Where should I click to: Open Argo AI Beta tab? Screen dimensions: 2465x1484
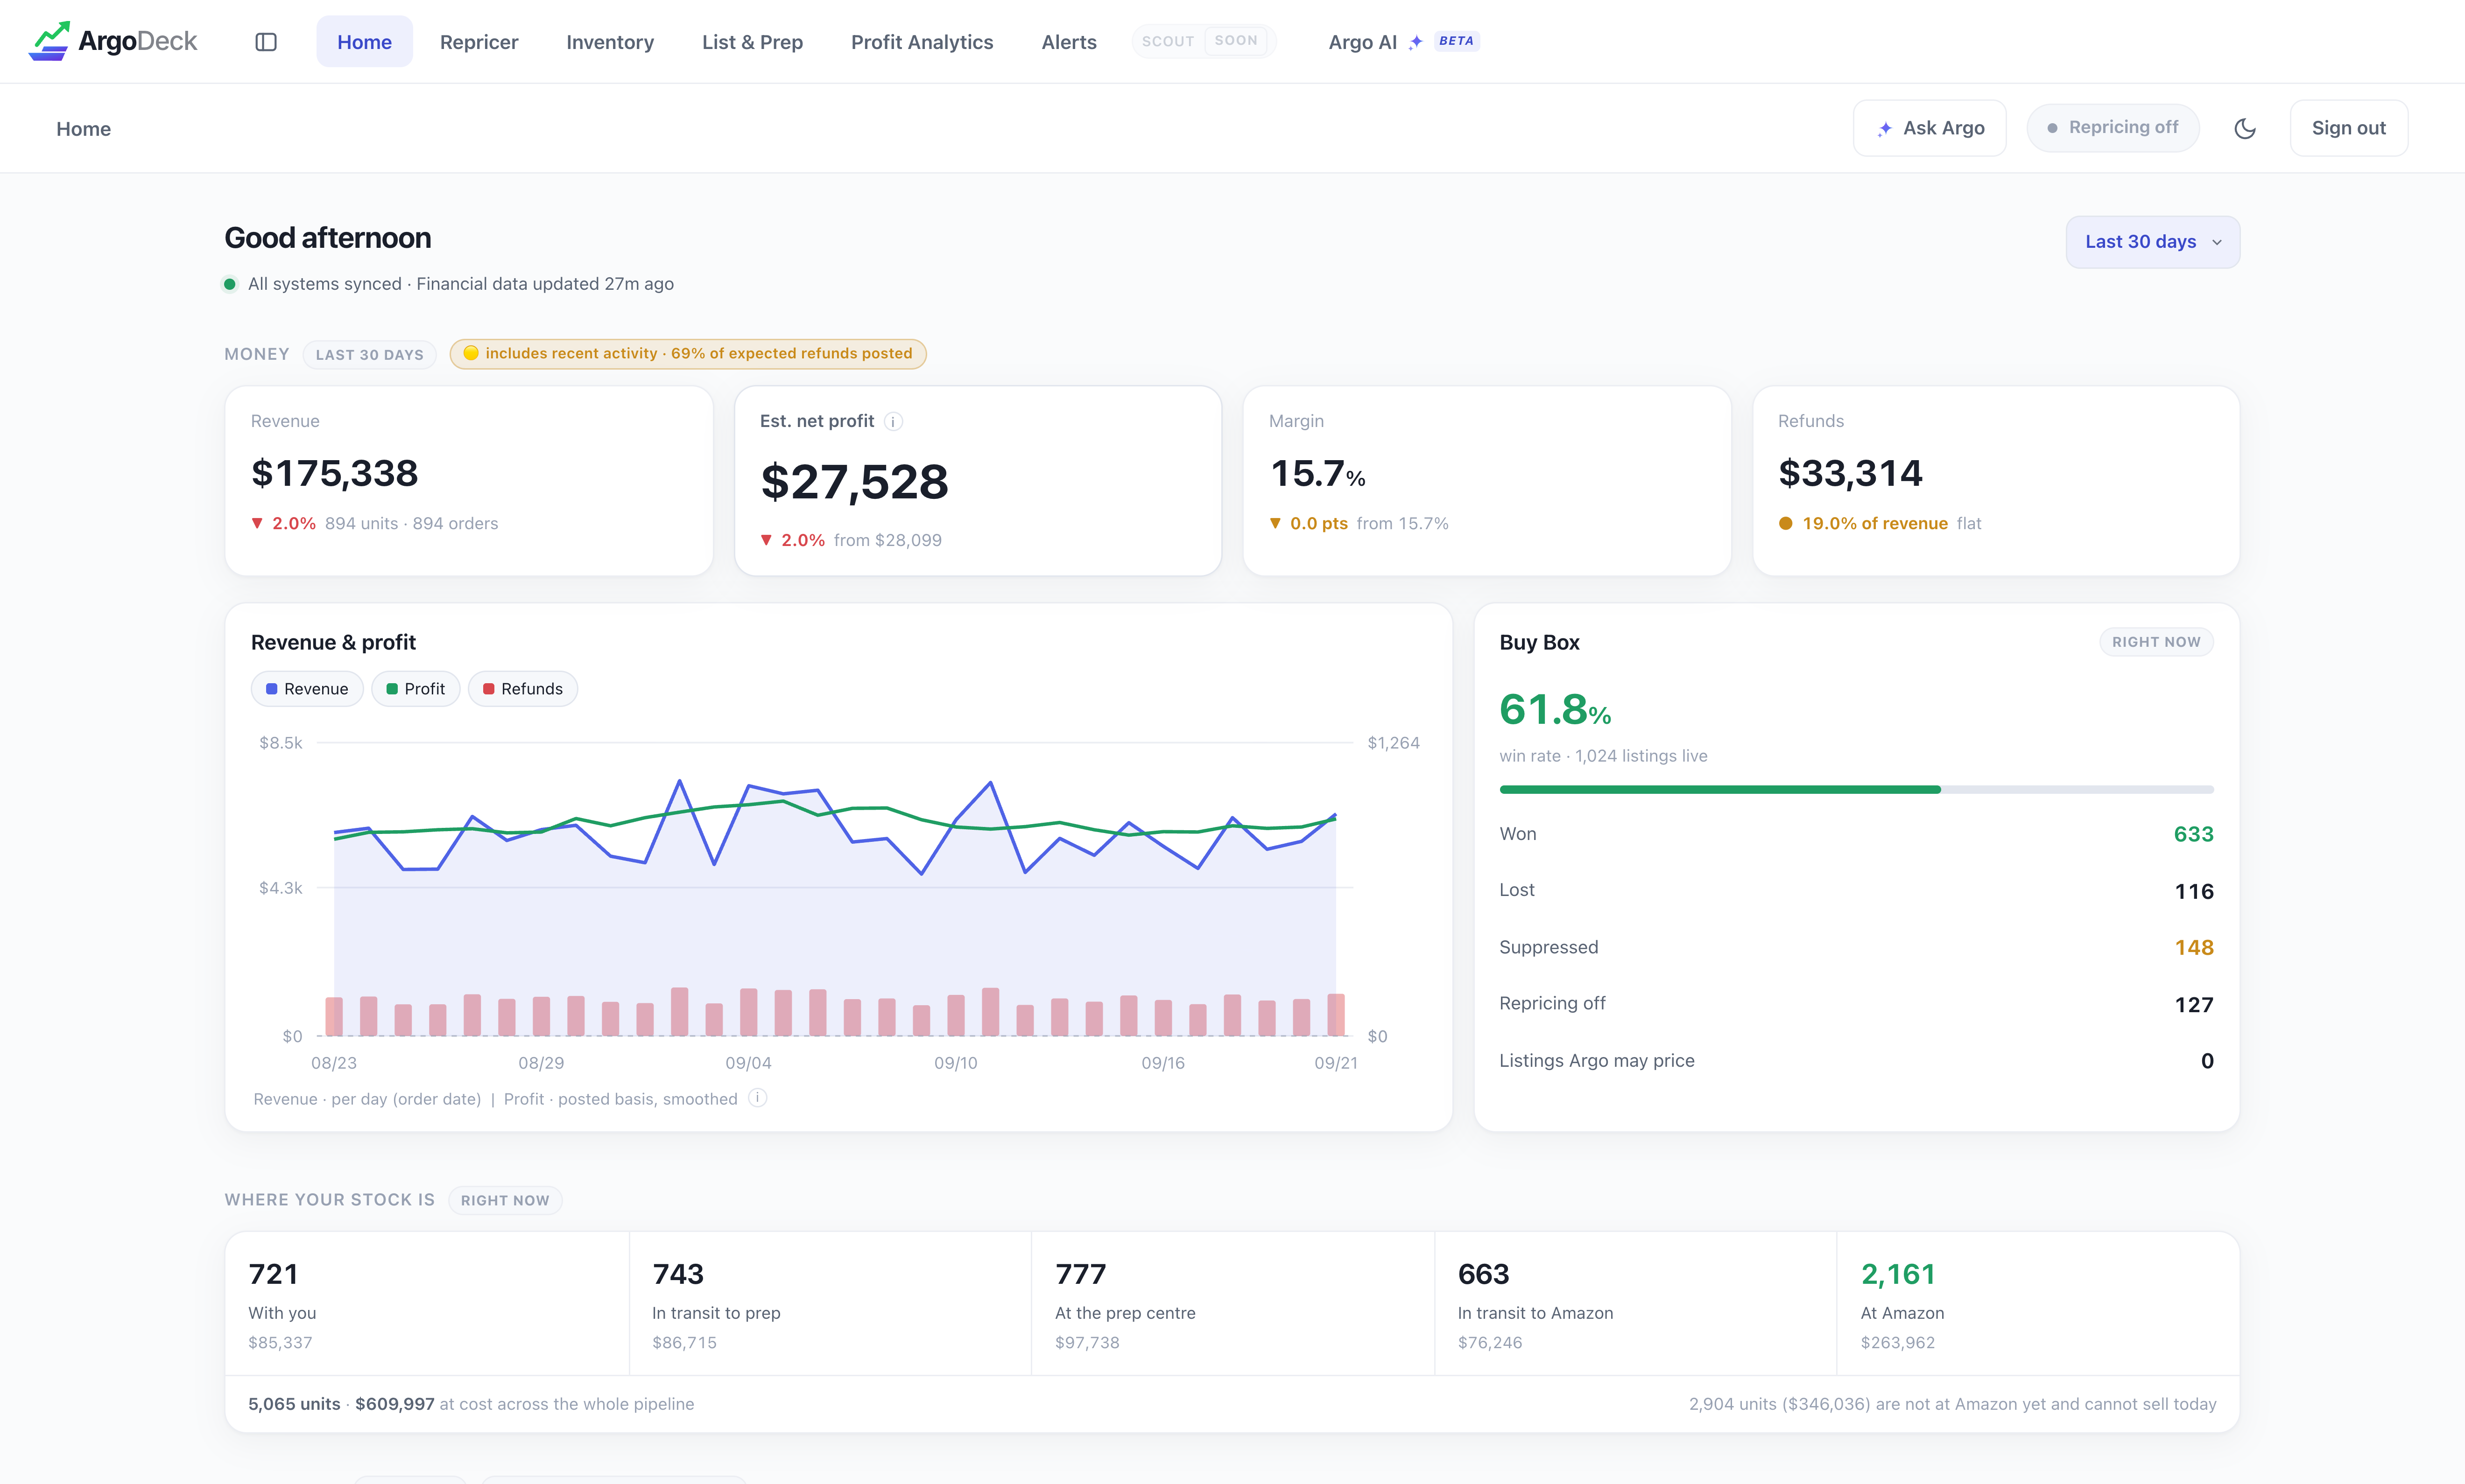(1403, 42)
